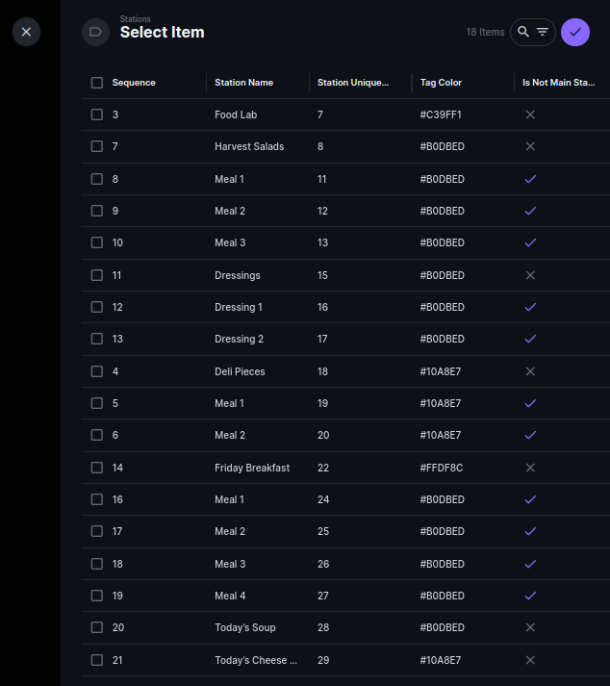Click Is Not Main Station header
The width and height of the screenshot is (610, 686).
pos(558,83)
